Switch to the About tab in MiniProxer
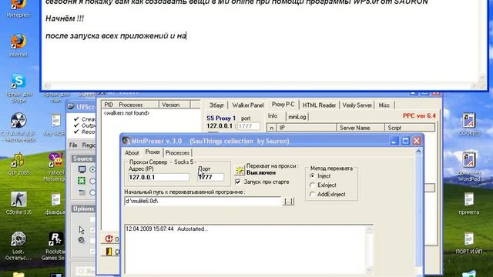 pos(132,153)
